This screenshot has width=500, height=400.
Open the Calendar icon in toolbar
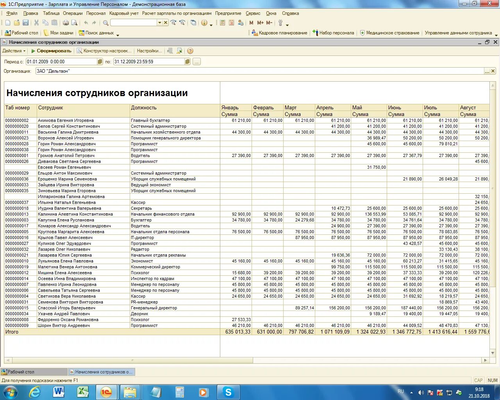click(x=232, y=23)
